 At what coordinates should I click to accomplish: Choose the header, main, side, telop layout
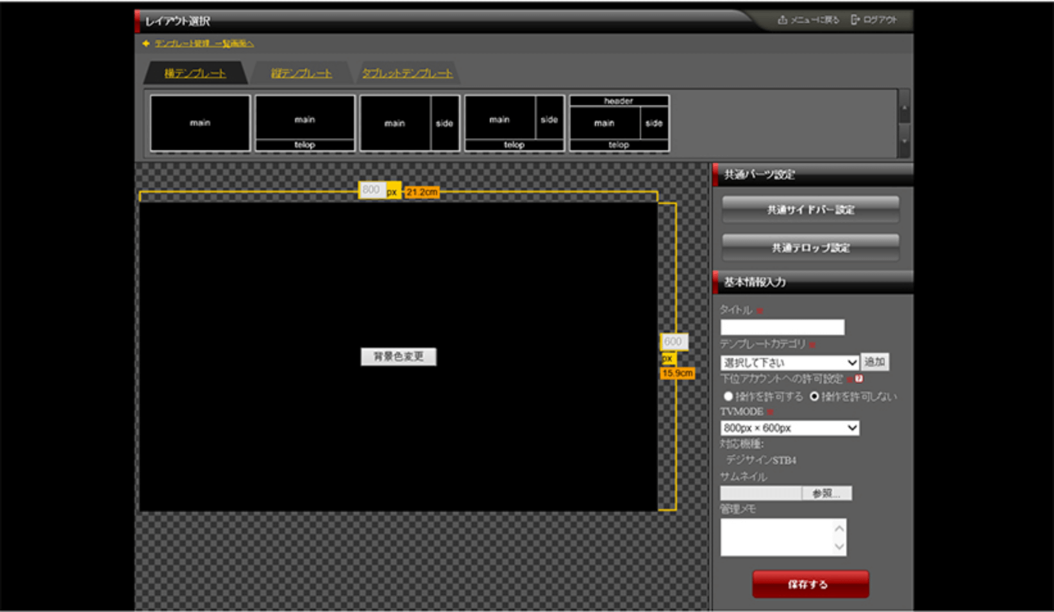[619, 123]
